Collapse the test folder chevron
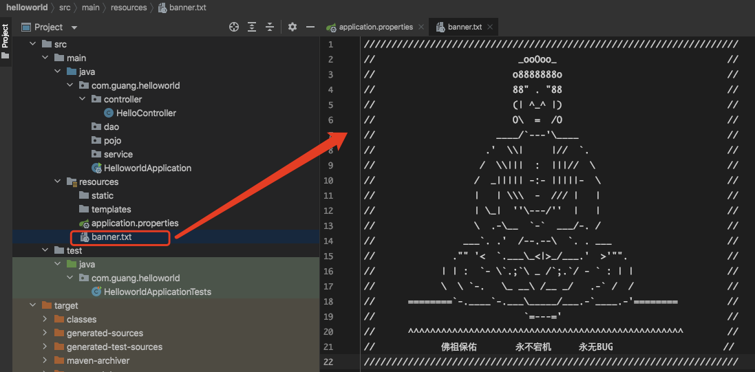 tap(45, 251)
